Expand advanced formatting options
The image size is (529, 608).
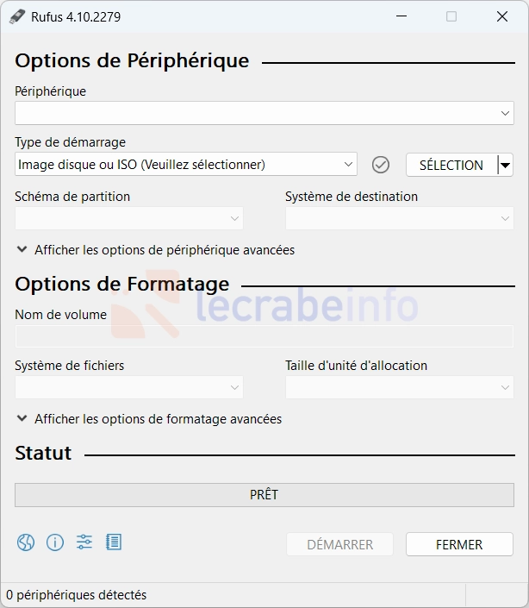coord(148,419)
